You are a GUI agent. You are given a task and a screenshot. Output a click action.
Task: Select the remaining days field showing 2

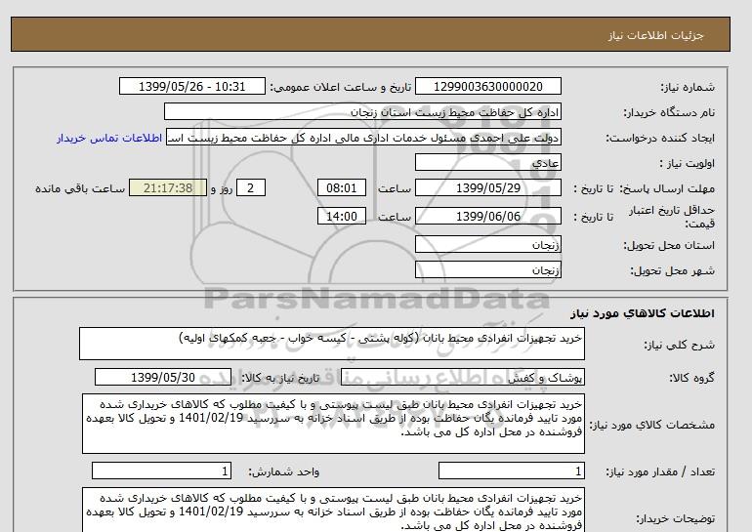251,187
